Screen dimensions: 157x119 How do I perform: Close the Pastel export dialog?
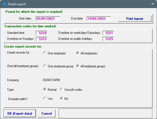point(153,4)
